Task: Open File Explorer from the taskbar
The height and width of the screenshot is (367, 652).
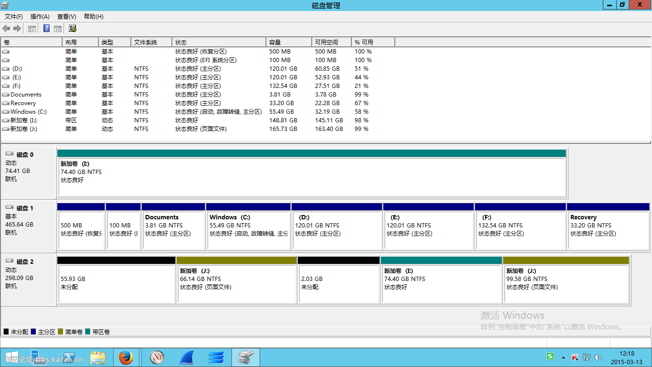Action: click(98, 357)
